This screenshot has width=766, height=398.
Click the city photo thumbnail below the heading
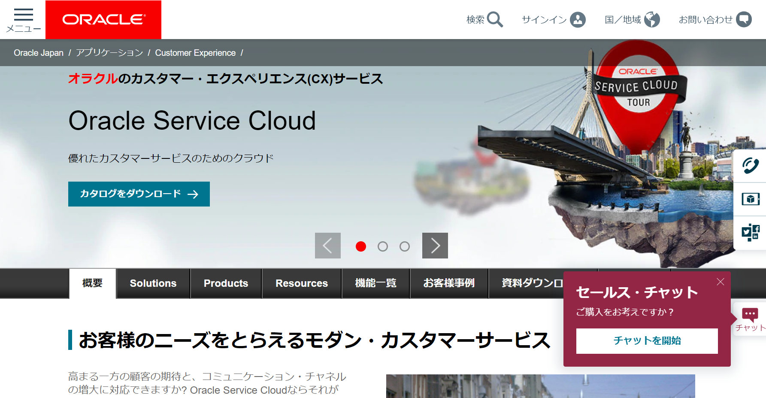click(541, 386)
